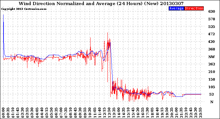
Task: Click the chart title text
Action: [101, 3]
